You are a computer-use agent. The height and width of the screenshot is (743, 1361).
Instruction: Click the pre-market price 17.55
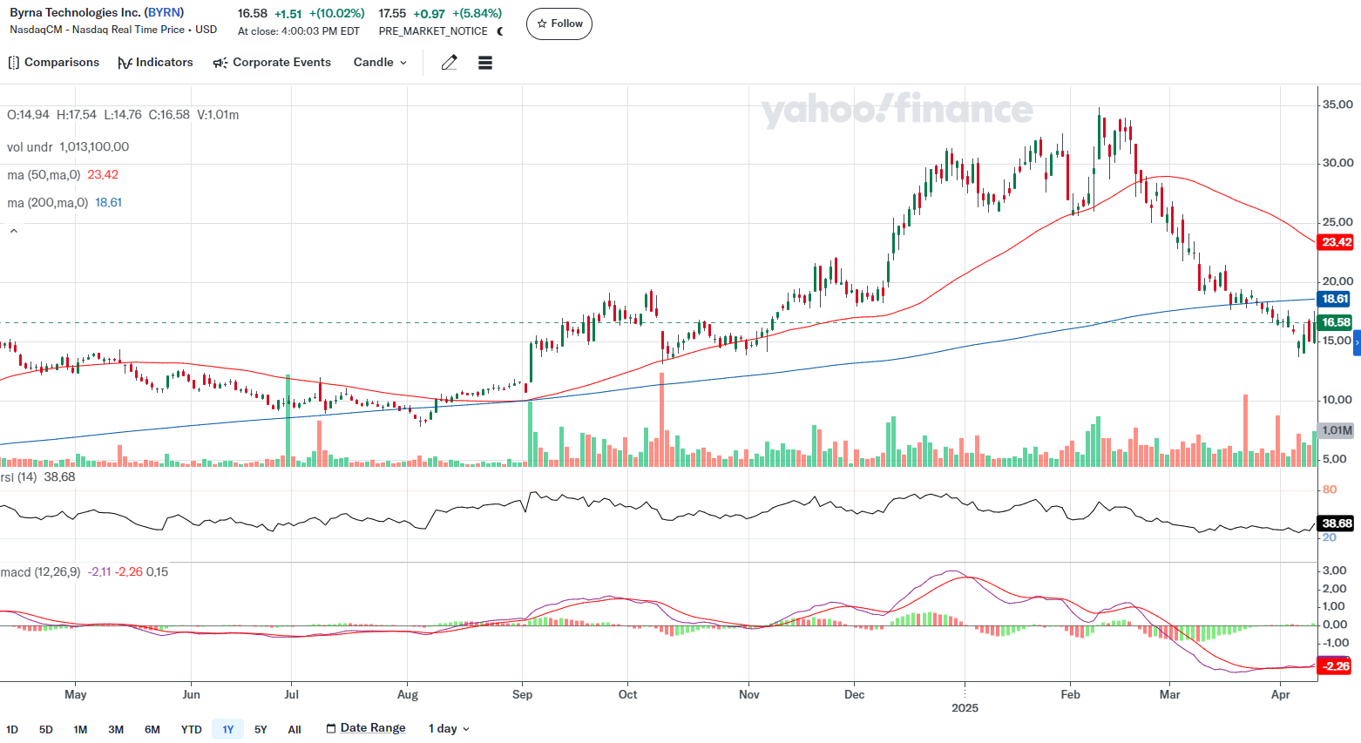coord(392,14)
